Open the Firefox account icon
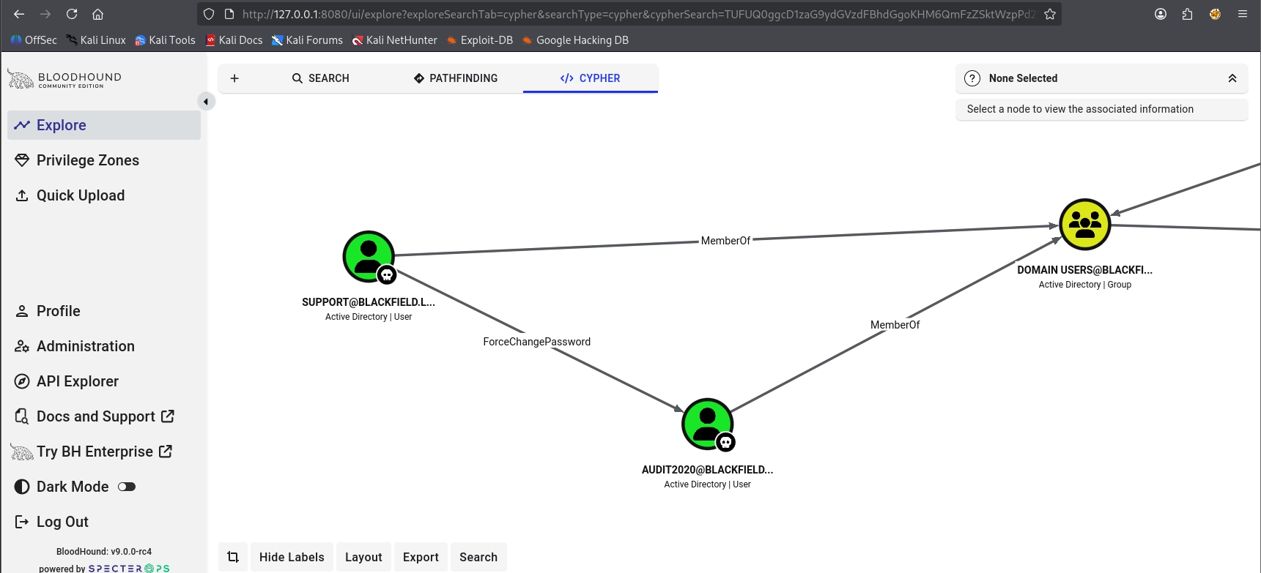Viewport: 1261px width, 573px height. coord(1161,14)
